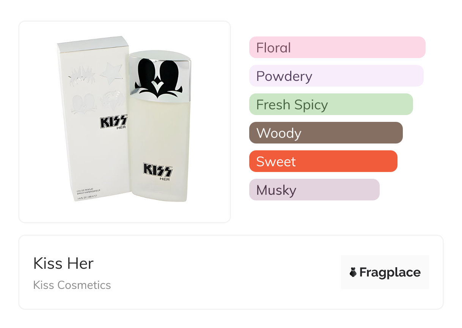Click the brown Woody accord bar
This screenshot has width=462, height=328.
tap(325, 133)
